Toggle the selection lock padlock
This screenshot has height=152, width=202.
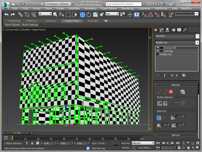[32, 143]
